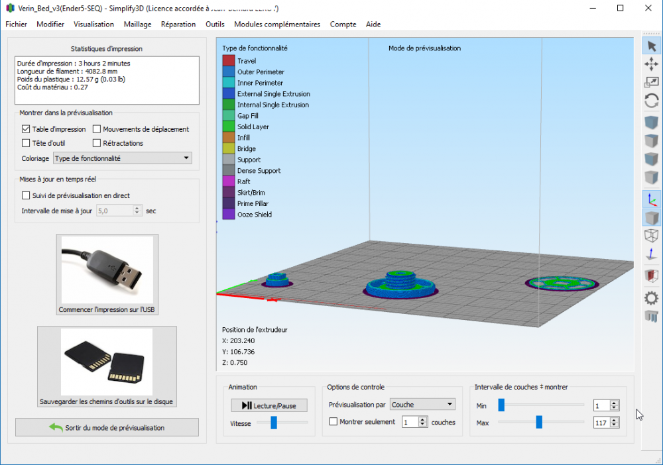Open the Réparation menu
This screenshot has width=663, height=465.
tap(178, 24)
